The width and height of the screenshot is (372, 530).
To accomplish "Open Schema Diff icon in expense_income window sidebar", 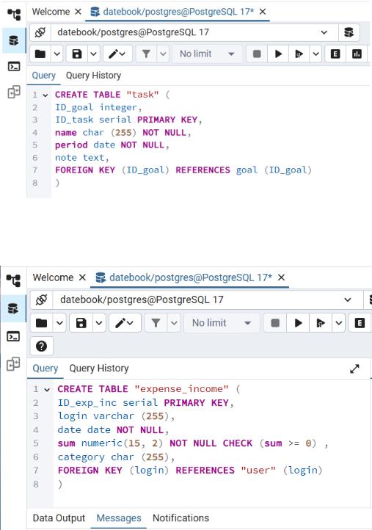I will (13, 363).
